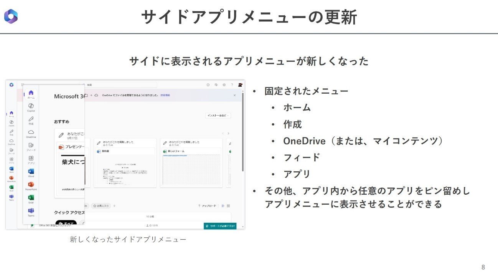Image resolution: width=498 pixels, height=278 pixels.
Task: Click the bullet OneDrive（または、マイコンテンツ）
Action: tap(363, 141)
